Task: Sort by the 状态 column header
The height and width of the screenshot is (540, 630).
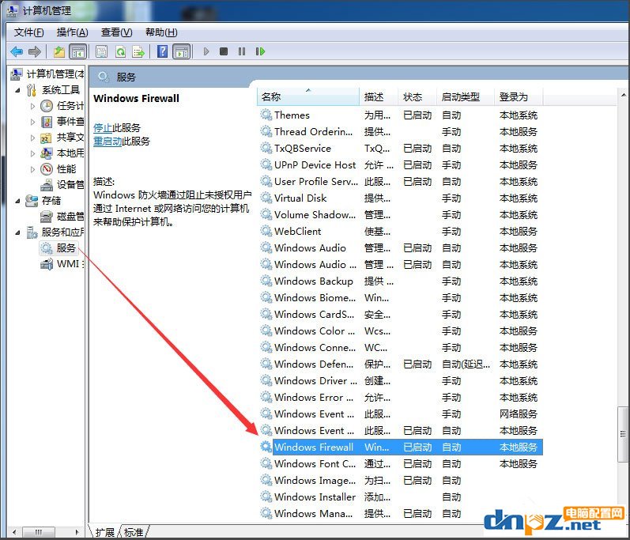Action: coord(417,96)
